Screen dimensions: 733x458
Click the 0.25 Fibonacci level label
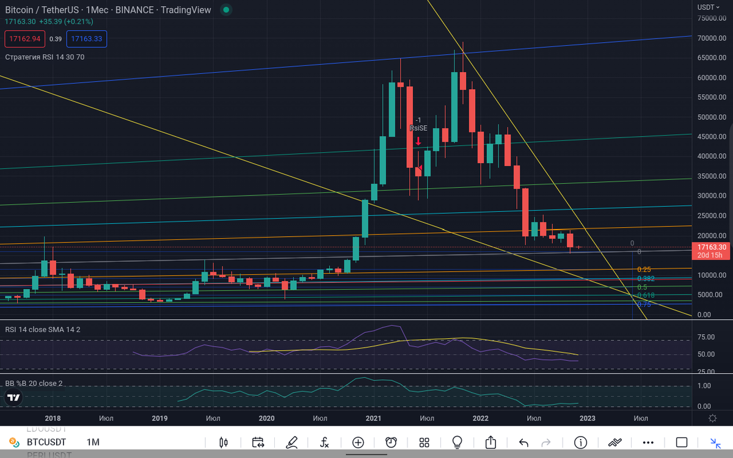tap(644, 269)
